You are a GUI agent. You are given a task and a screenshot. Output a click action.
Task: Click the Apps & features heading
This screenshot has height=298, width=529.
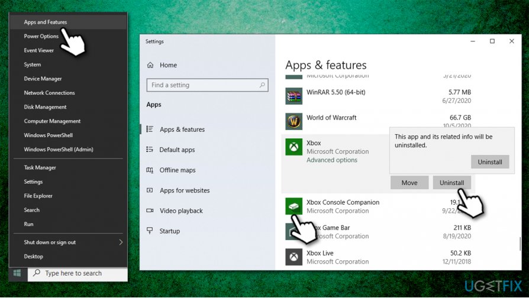coord(326,64)
